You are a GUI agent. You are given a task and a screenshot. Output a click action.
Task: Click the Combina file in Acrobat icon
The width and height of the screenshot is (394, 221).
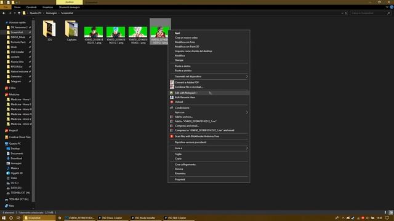coord(172,87)
